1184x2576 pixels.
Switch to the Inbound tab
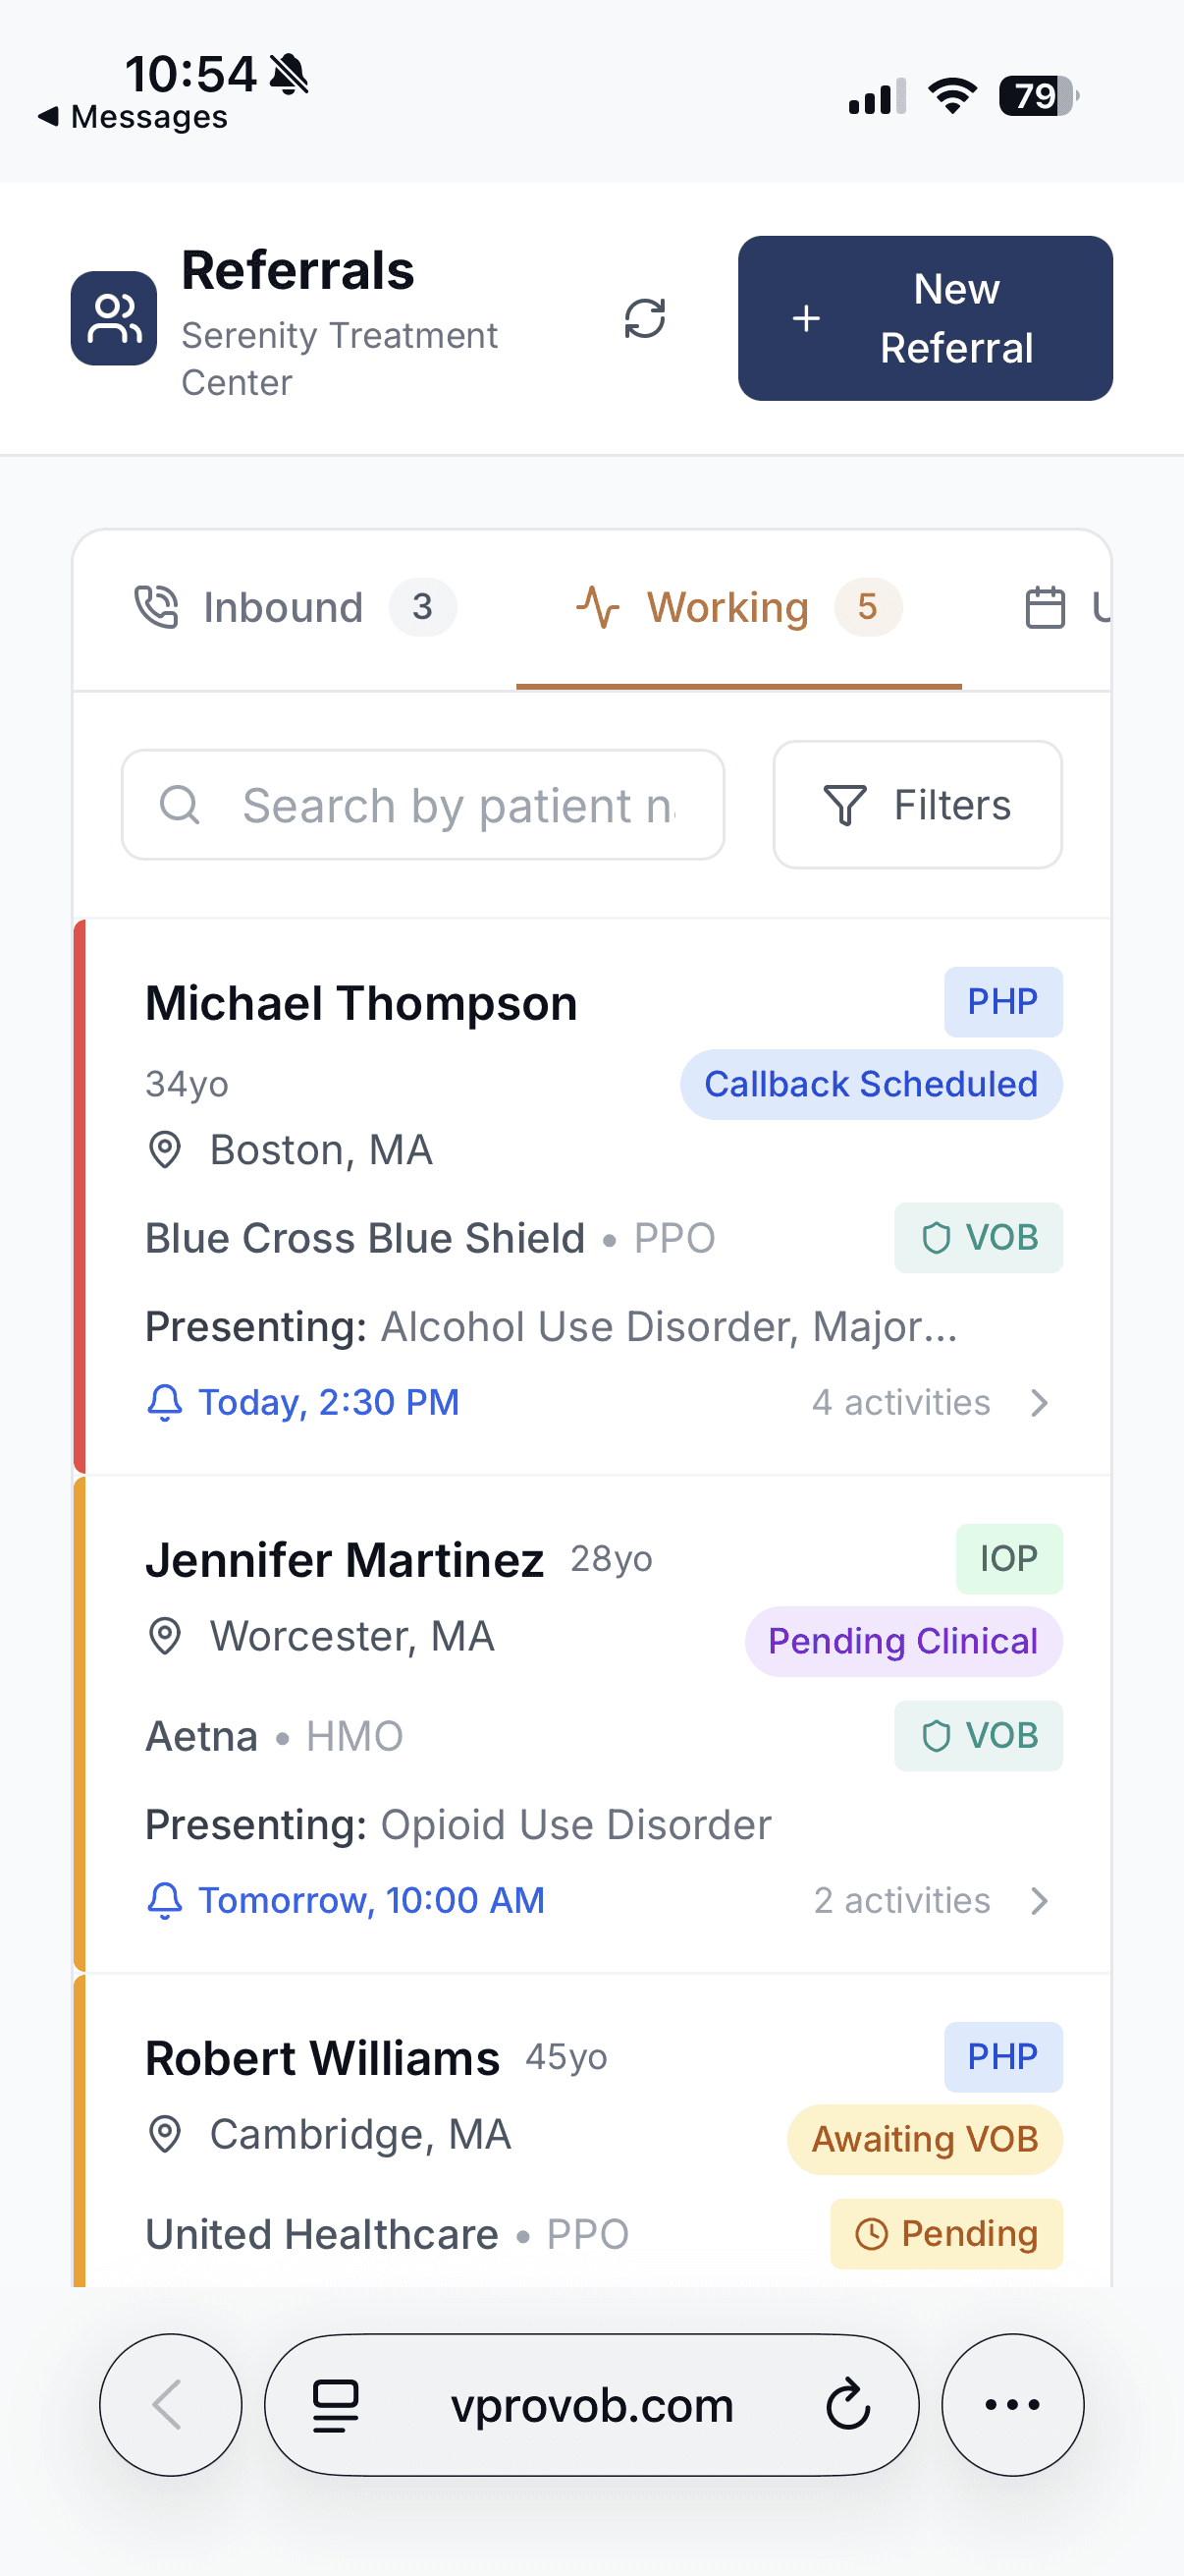tap(294, 607)
